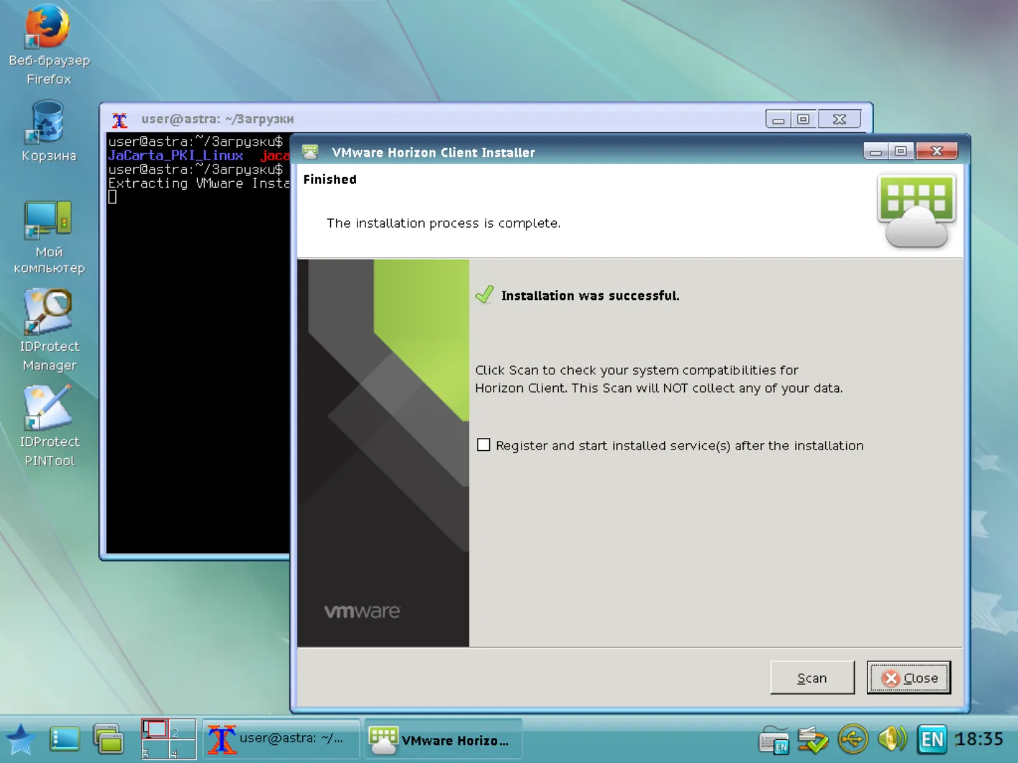This screenshot has height=763, width=1018.
Task: Switch to virtual desktop 2 in pager
Action: click(x=182, y=729)
